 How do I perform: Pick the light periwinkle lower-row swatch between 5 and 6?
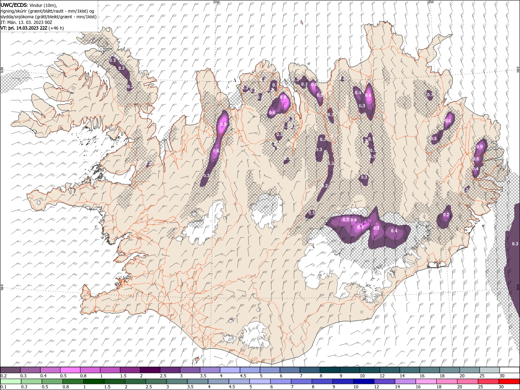259,381
